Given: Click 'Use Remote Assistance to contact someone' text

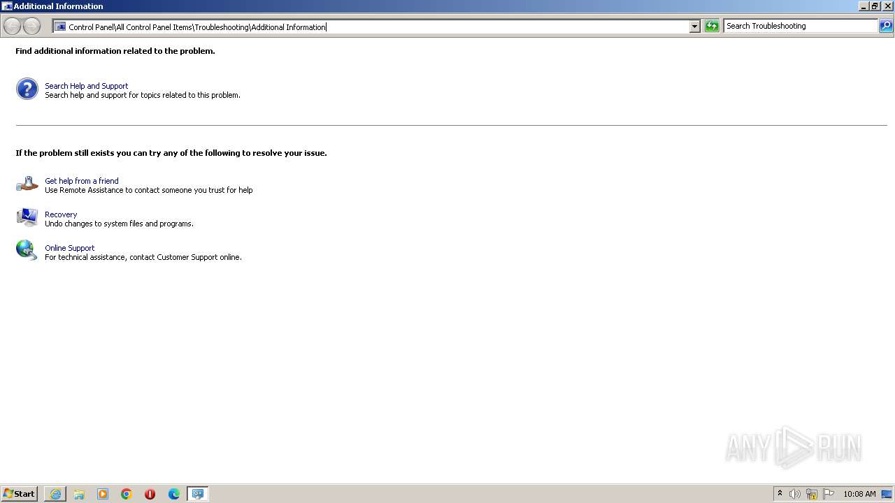Looking at the screenshot, I should pyautogui.click(x=149, y=190).
